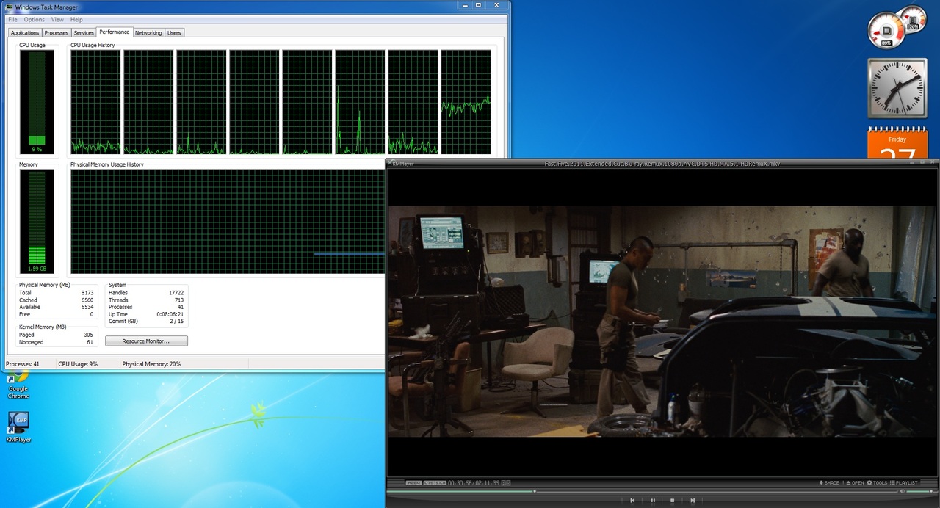
Task: Click the analog clock desktop gadget
Action: (x=897, y=88)
